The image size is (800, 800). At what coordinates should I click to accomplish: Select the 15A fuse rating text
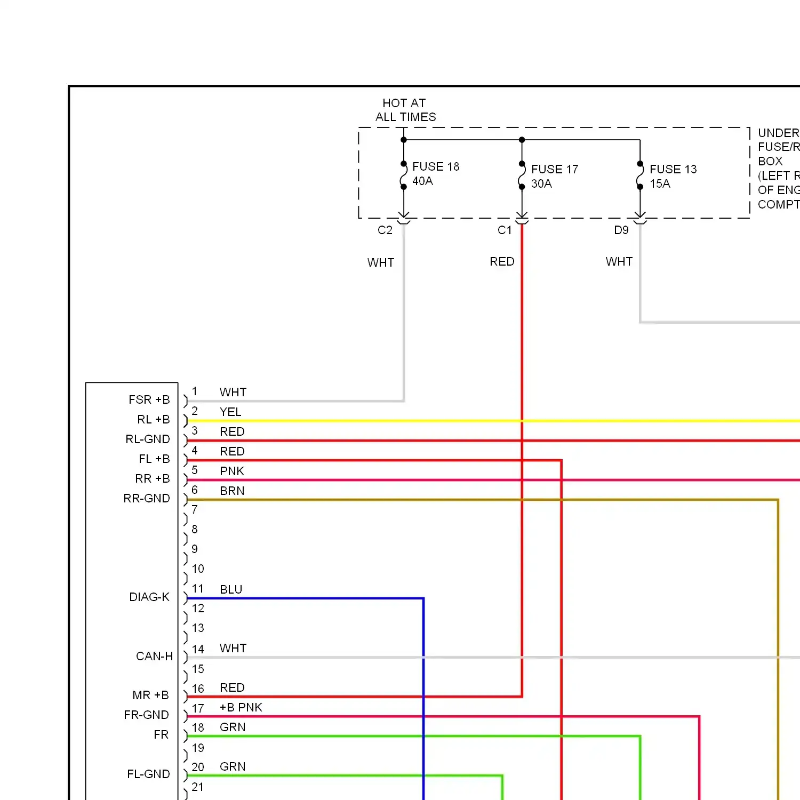click(660, 183)
